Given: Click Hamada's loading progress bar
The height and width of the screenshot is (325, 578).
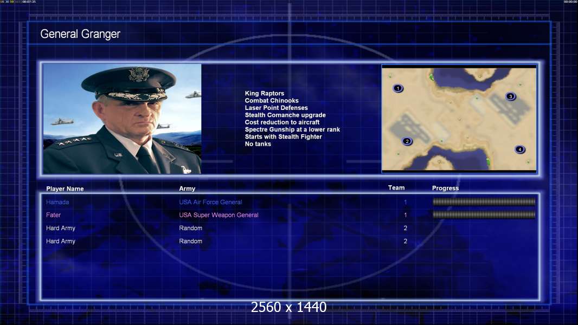Looking at the screenshot, I should coord(484,201).
